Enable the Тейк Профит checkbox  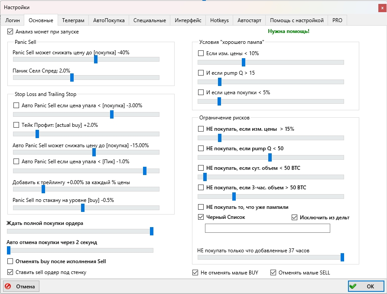16,125
